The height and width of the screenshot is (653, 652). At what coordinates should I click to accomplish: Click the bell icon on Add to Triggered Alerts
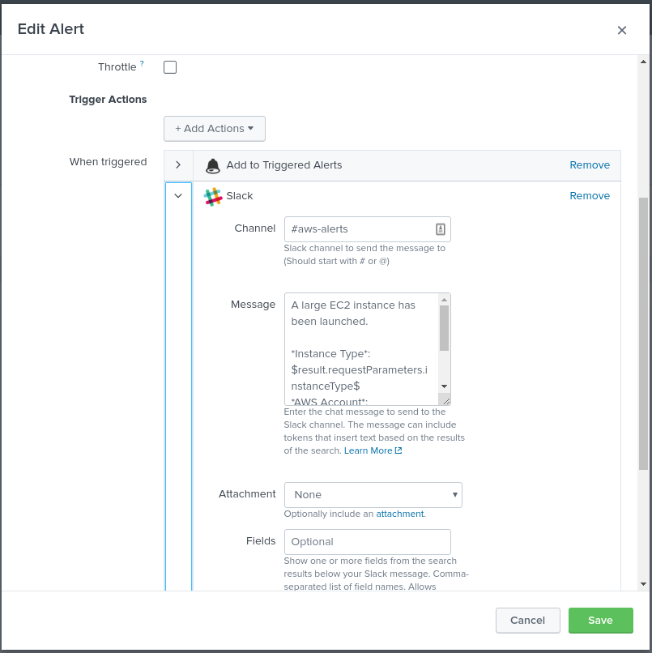pyautogui.click(x=212, y=164)
